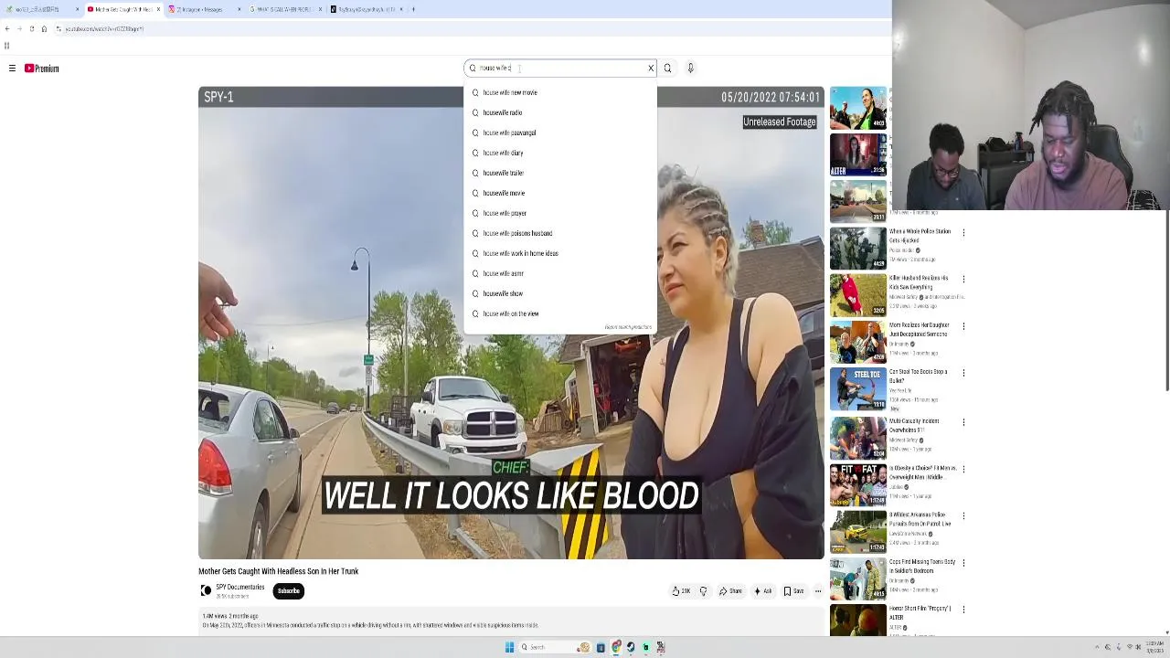Subscribe to SPY Documentaries channel
This screenshot has width=1170, height=658.
pyautogui.click(x=288, y=591)
